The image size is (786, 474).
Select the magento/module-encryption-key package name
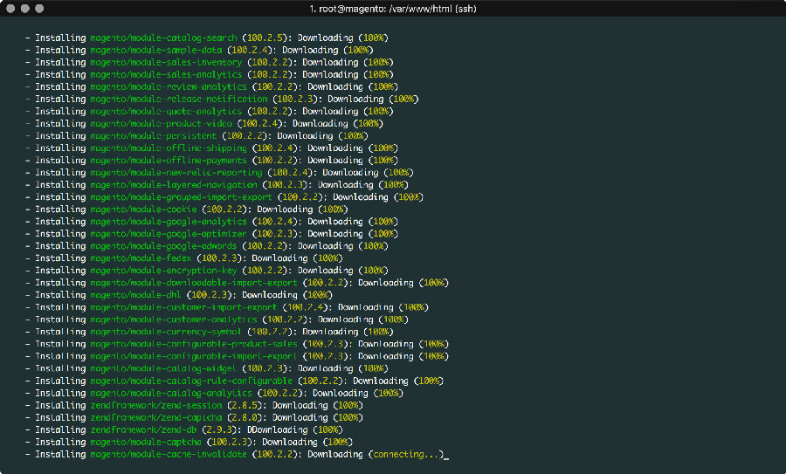[164, 270]
